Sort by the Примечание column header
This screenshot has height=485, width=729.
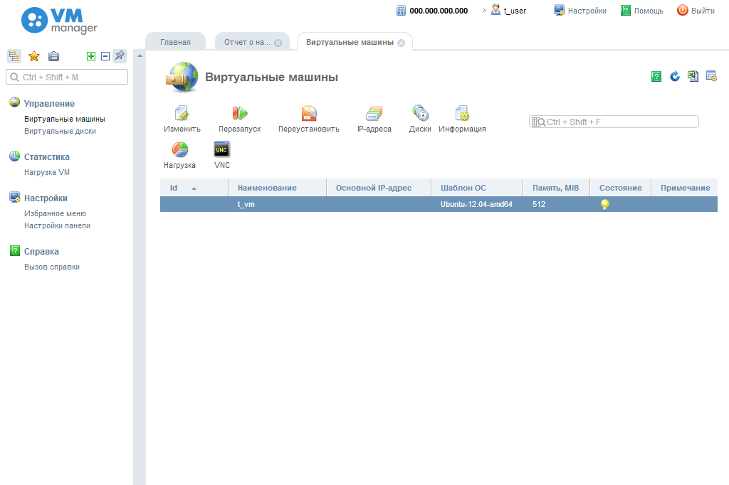coord(684,188)
